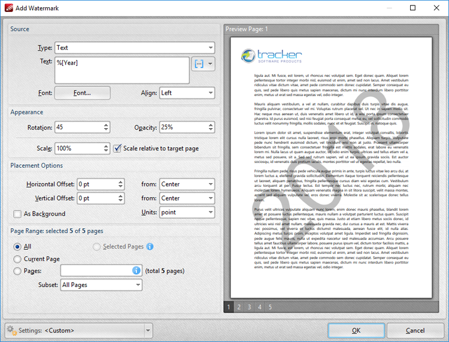Click the Cancel button
Viewport: 449px width, 342px height.
pos(415,331)
